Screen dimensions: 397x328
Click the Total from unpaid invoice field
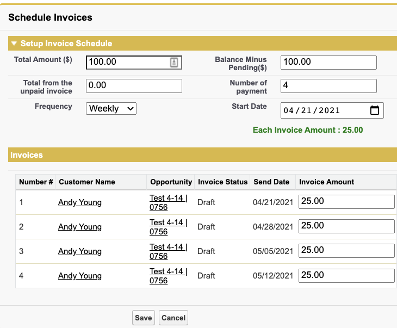[x=134, y=86]
